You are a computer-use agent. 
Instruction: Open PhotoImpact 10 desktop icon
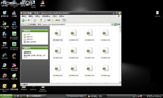click(x=14, y=4)
